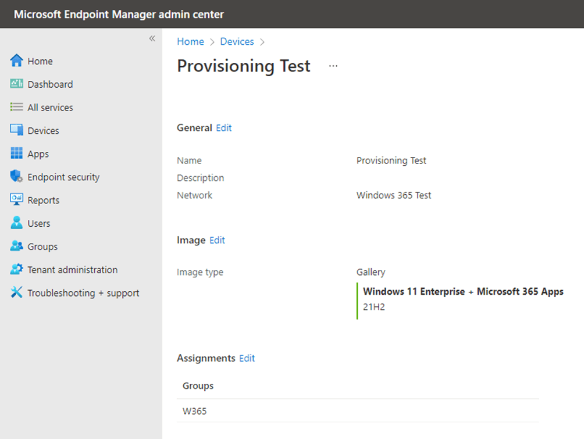Select Devices in the sidebar menu
The height and width of the screenshot is (439, 584).
tap(43, 131)
